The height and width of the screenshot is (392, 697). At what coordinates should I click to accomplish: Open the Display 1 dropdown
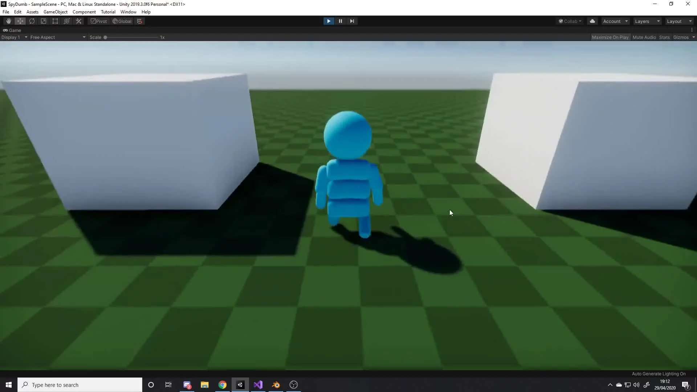pos(14,37)
